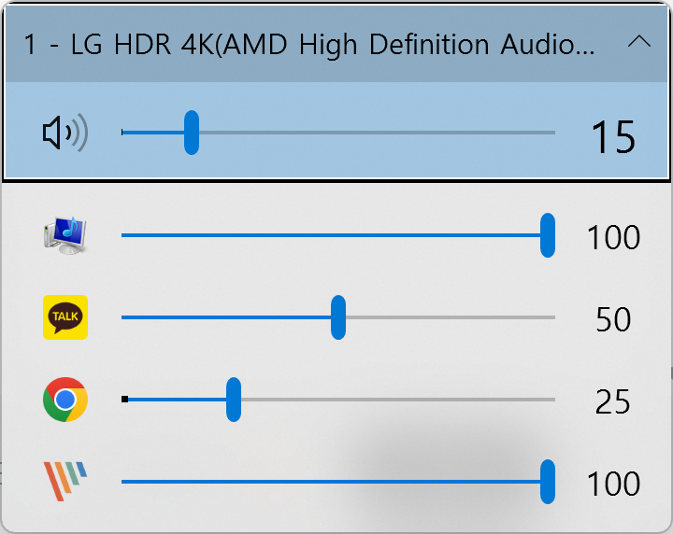Click the gray part of the Chrome volume track
The height and width of the screenshot is (534, 673).
398,400
